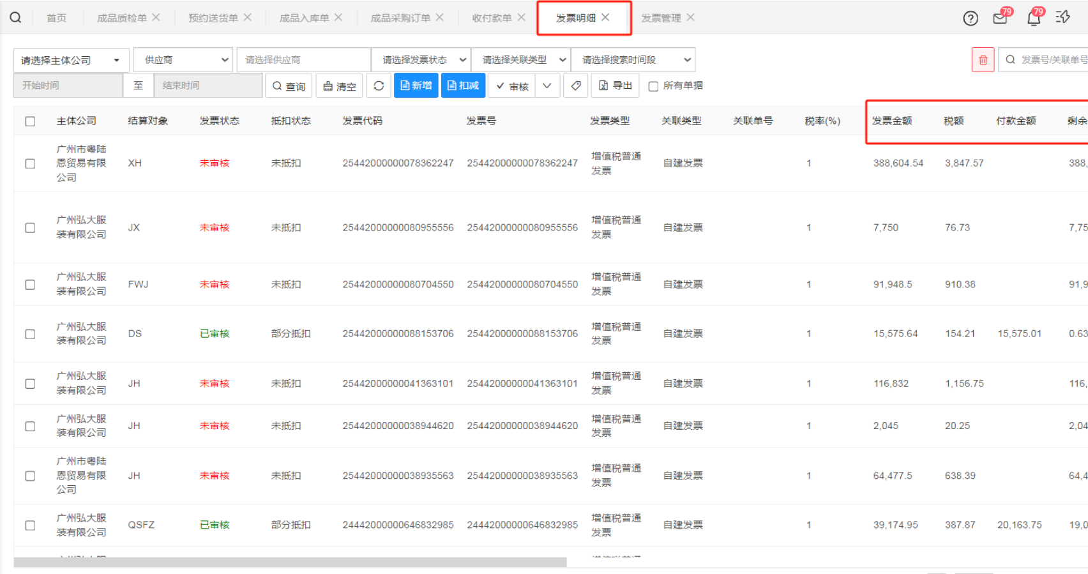Click the 导出 export button

coord(616,86)
